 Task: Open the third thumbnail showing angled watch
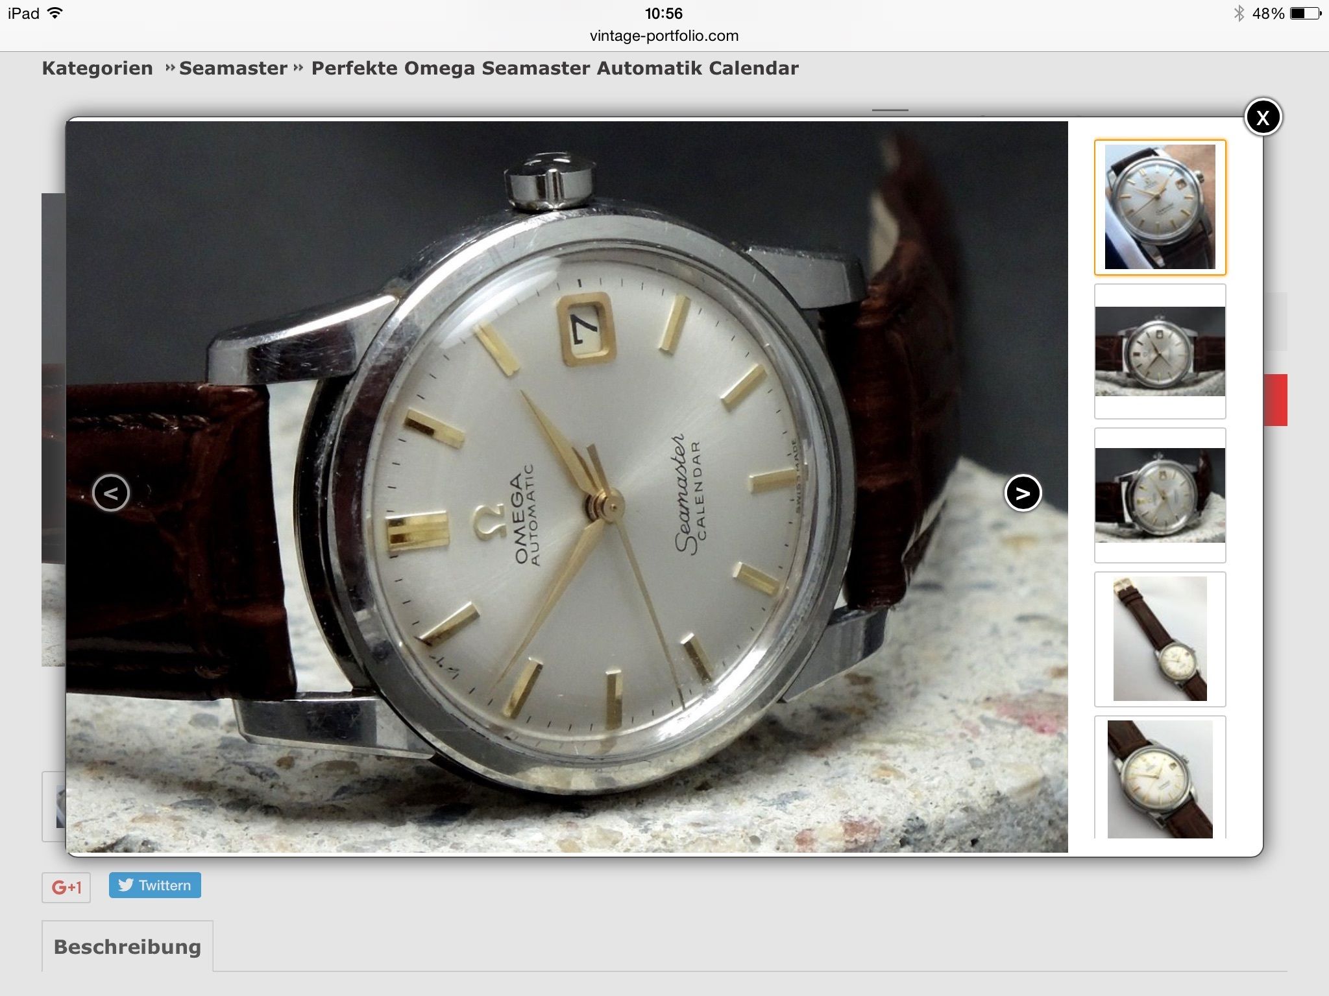click(x=1160, y=495)
